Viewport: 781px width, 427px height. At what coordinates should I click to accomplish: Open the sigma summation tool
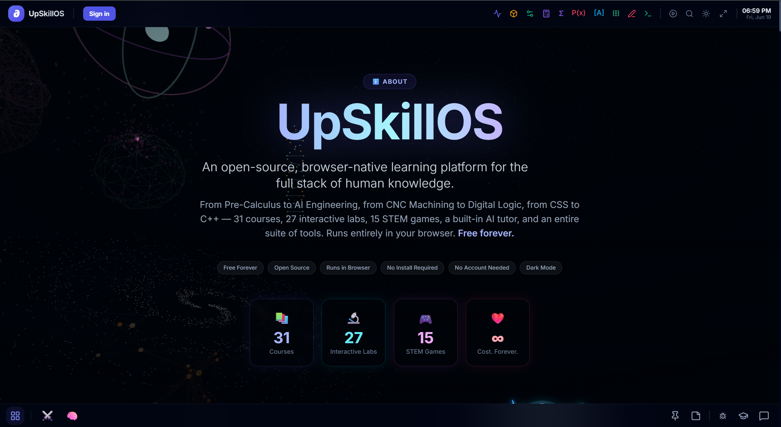point(561,13)
